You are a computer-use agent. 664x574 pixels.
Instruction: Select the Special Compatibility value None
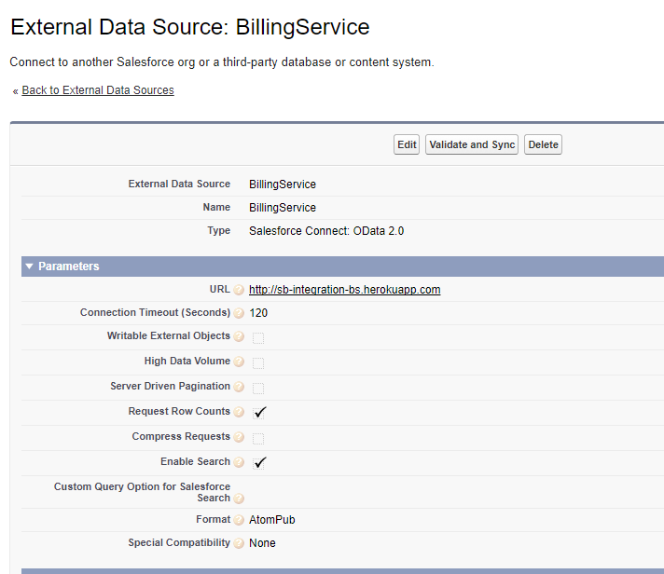(262, 543)
